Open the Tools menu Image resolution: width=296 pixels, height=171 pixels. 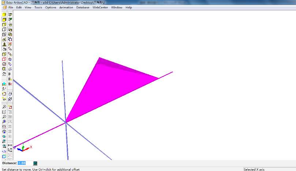[x=38, y=7]
